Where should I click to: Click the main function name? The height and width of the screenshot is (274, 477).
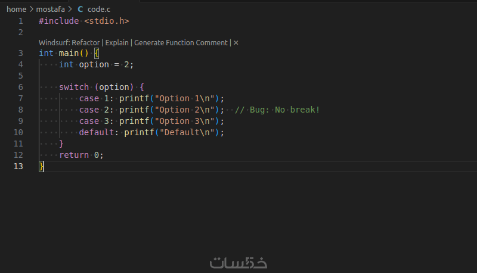click(x=69, y=53)
